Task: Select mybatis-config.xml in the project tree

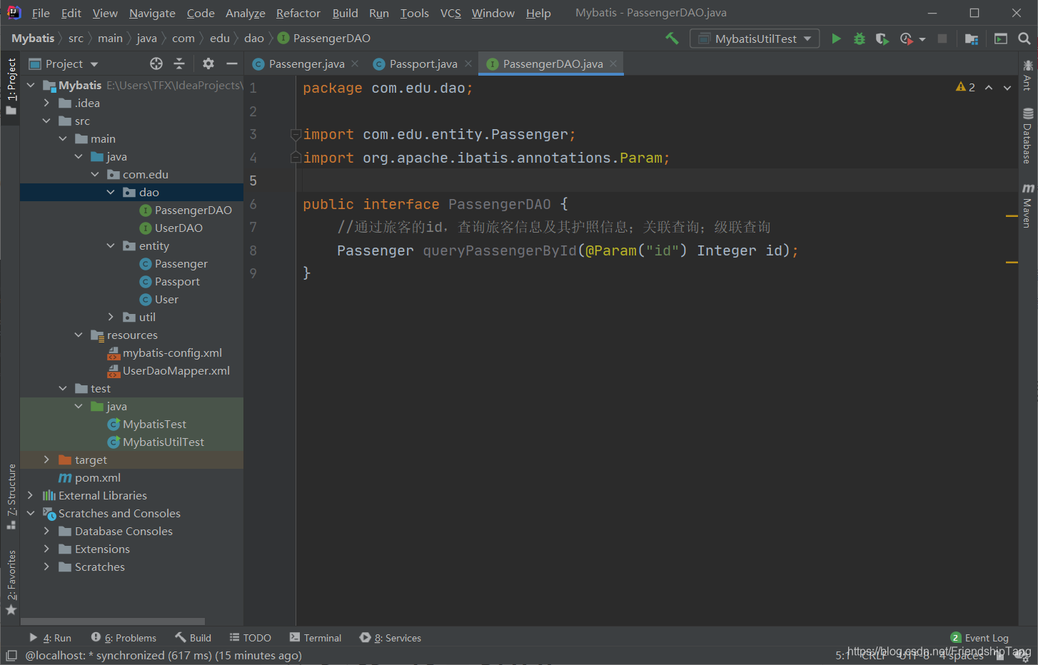Action: 172,352
